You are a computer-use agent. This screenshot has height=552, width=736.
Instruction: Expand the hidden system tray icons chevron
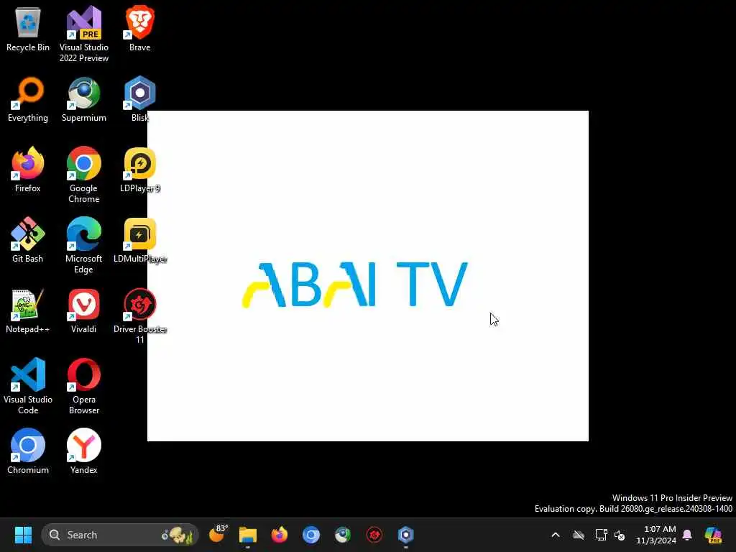556,535
